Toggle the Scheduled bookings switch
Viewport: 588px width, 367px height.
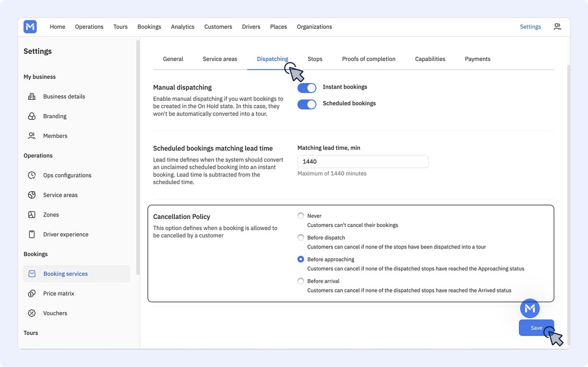[307, 104]
